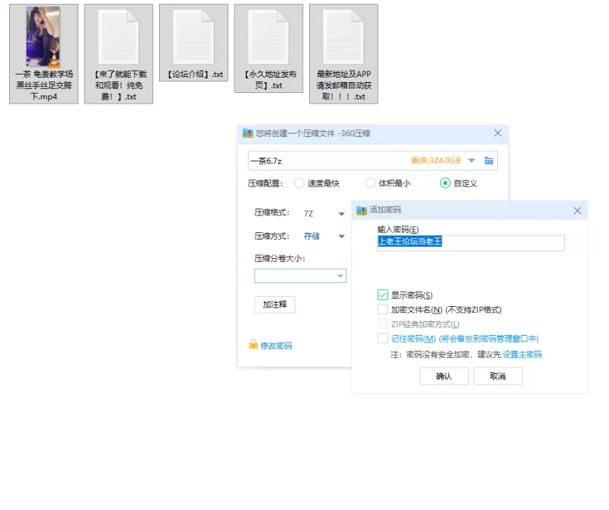Screen dimensions: 609x510
Task: Select the 【来了就能下载和观看！纯免费！】.txt file
Action: click(x=119, y=54)
